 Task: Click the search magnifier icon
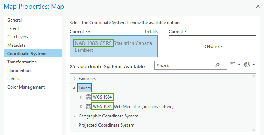point(217,65)
